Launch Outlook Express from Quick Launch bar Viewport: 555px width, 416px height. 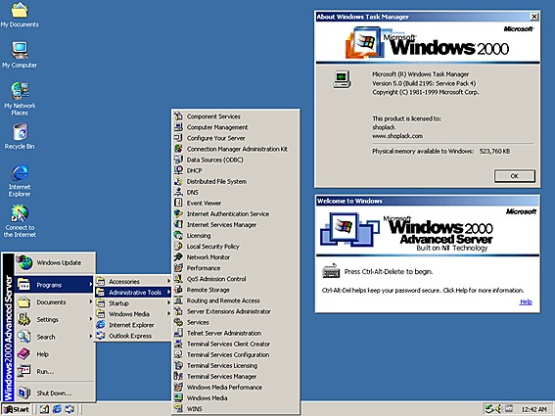tap(69, 409)
